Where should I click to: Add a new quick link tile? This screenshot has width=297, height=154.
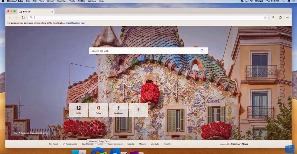pyautogui.click(x=138, y=110)
